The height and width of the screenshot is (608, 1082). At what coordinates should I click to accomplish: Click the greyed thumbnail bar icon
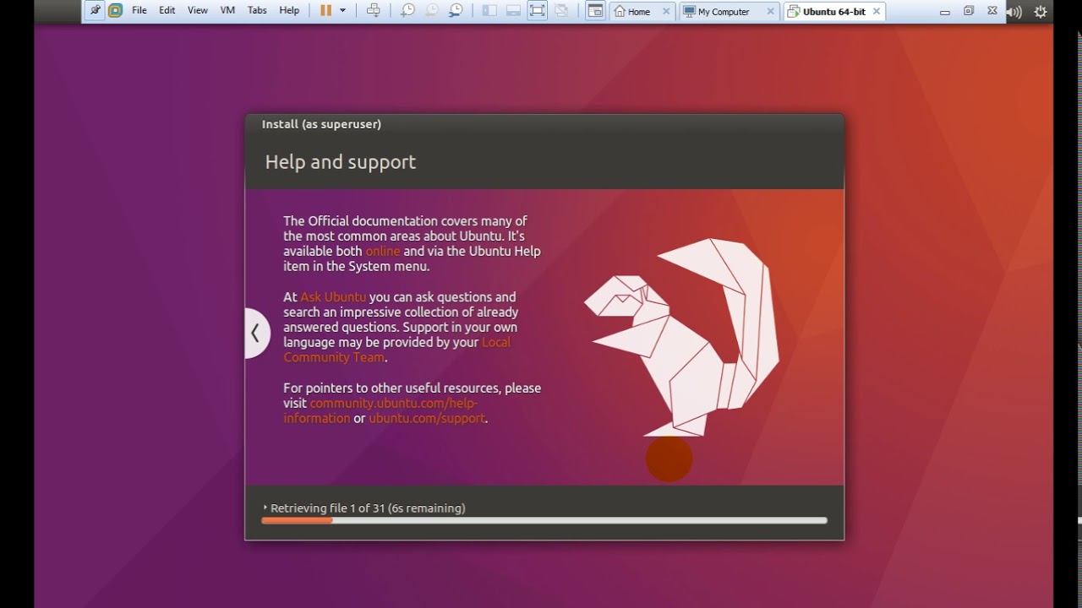tap(513, 11)
